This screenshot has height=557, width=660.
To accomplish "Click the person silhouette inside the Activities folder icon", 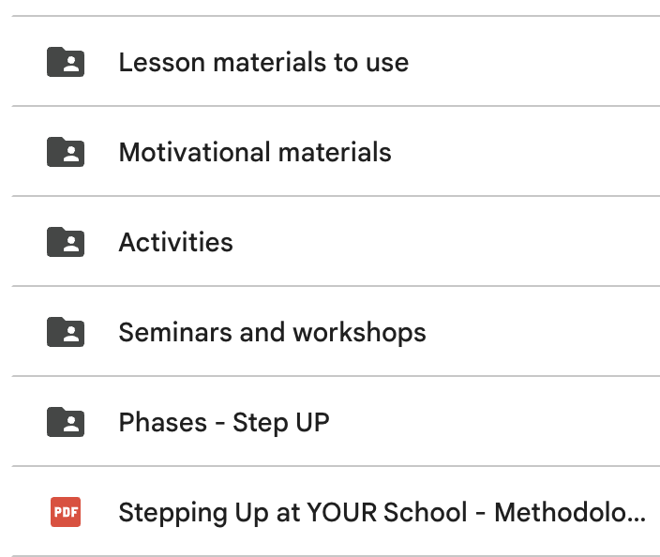I will [71, 245].
